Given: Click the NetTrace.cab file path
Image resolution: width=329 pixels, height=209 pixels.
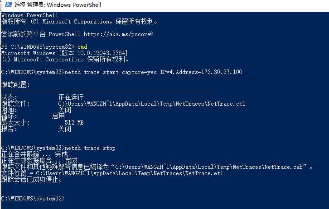Looking at the screenshot, I should coord(209,167).
